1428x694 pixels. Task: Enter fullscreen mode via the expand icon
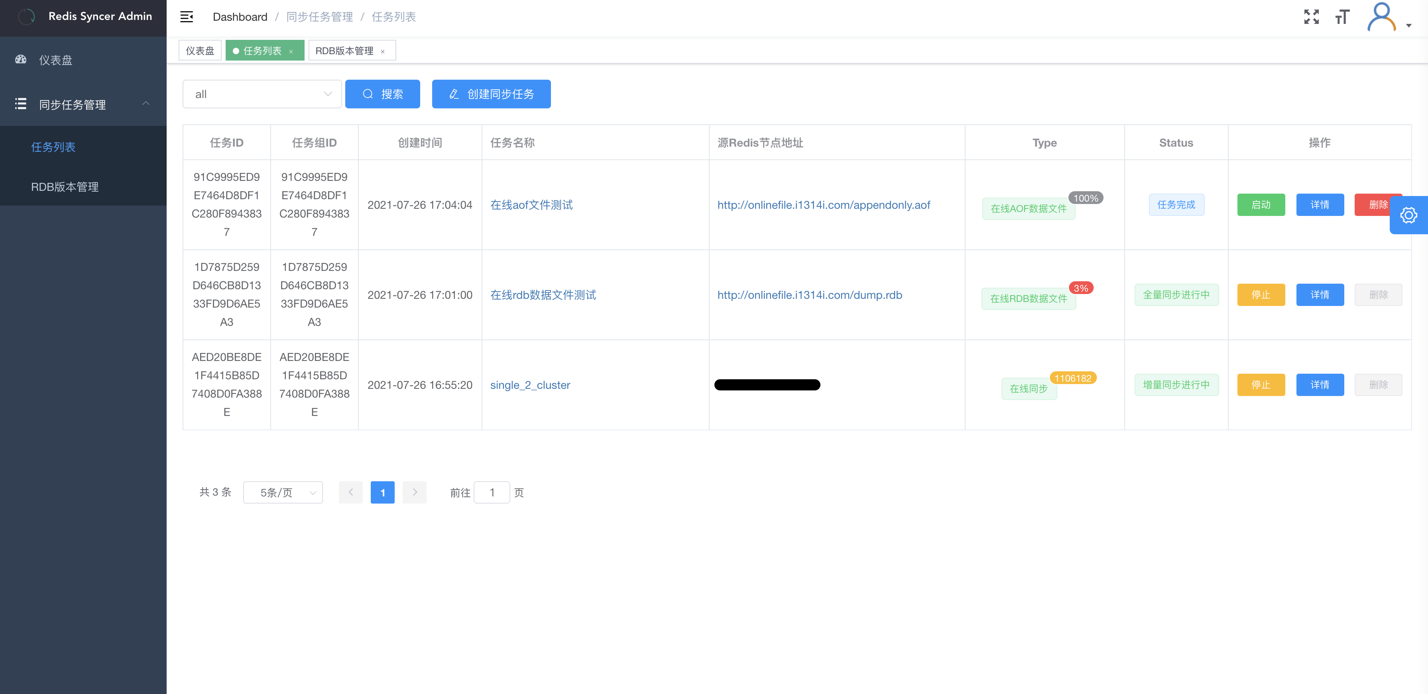tap(1311, 17)
